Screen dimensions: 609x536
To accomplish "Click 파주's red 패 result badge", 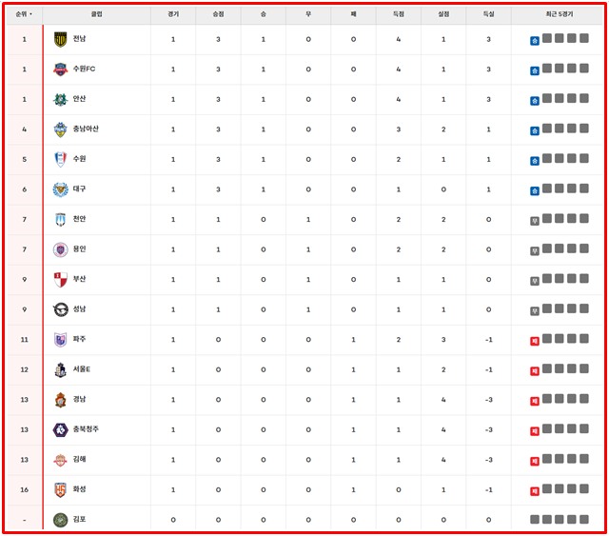I will [x=535, y=341].
